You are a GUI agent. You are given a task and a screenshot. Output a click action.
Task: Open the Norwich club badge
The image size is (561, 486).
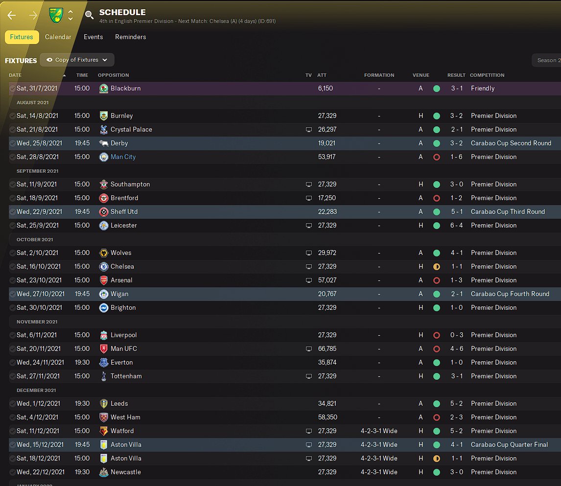56,15
